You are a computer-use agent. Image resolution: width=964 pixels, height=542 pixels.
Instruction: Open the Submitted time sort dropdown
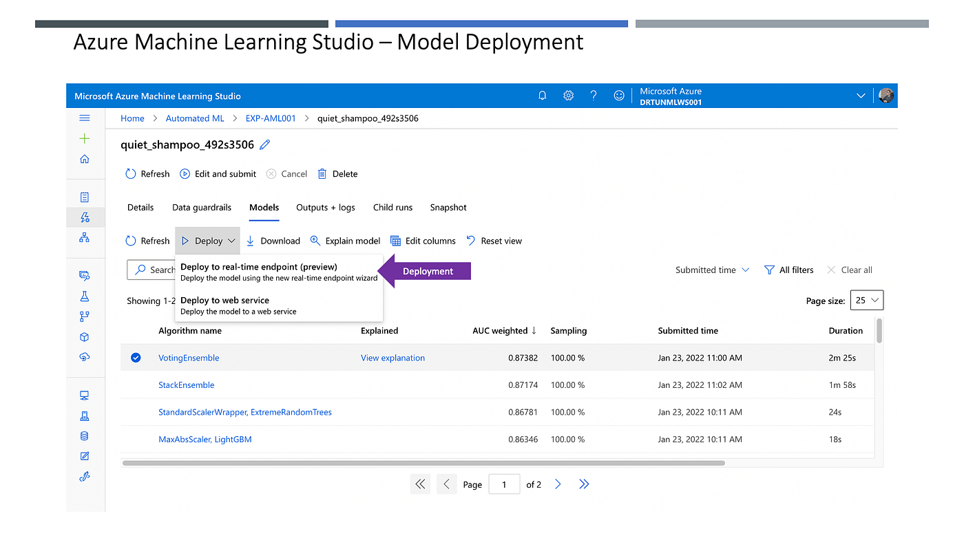(713, 270)
